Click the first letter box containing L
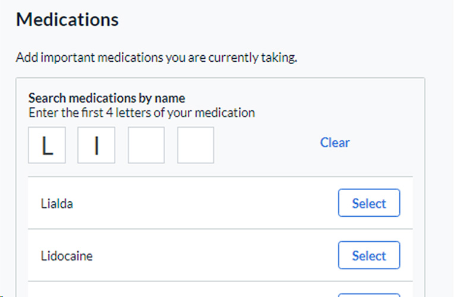 tap(47, 145)
